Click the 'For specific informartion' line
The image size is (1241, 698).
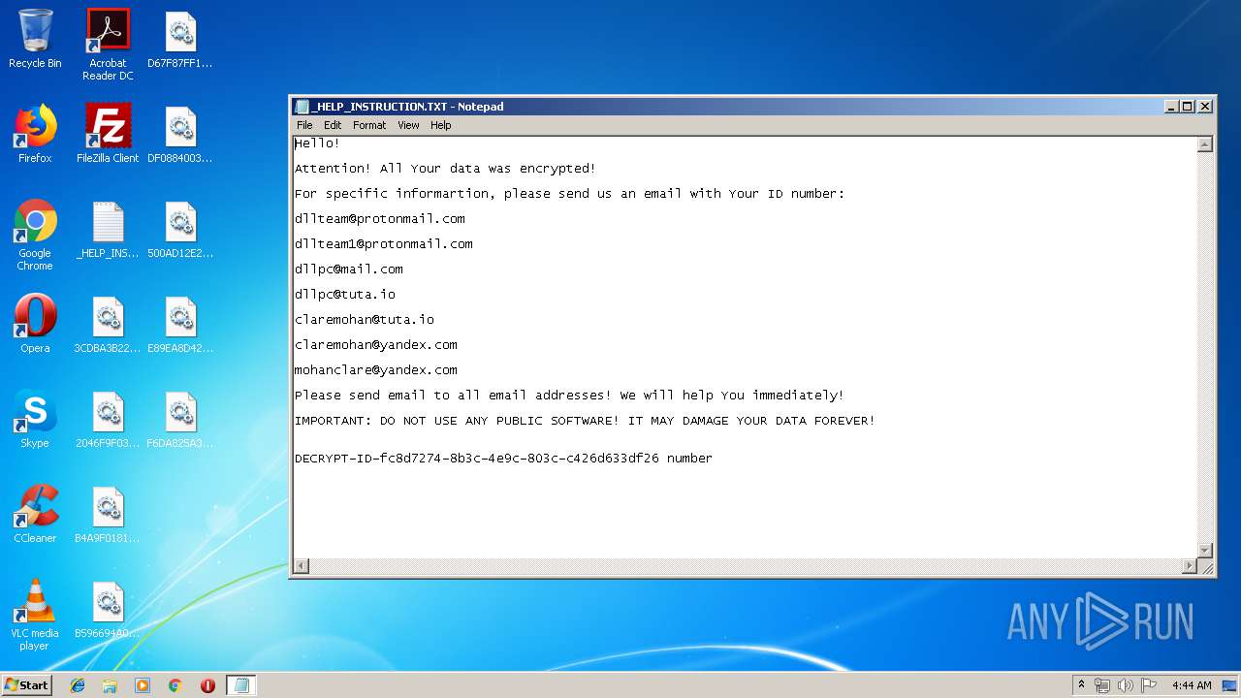coord(570,194)
